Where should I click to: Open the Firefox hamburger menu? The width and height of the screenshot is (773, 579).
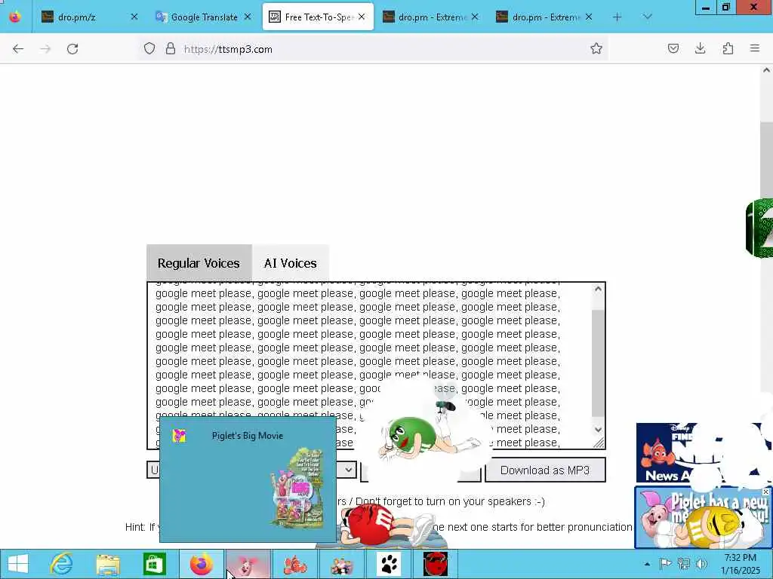tap(755, 49)
